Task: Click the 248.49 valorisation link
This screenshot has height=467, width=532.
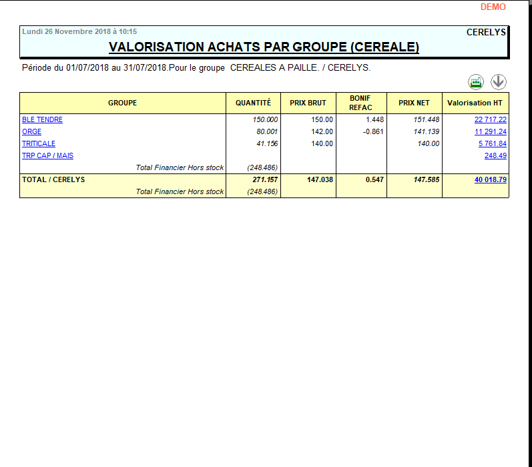Action: [x=495, y=156]
